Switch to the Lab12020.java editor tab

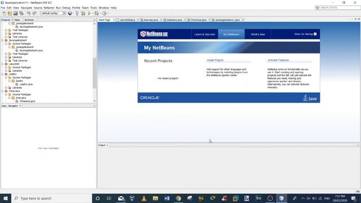[127, 20]
